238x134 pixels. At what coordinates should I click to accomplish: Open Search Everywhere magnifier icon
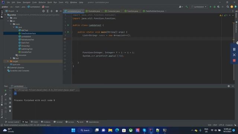click(x=228, y=7)
